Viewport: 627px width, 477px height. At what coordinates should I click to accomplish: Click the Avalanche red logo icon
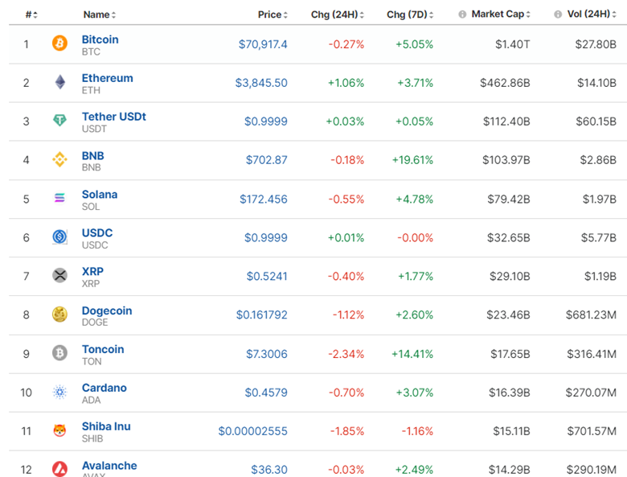point(59,469)
